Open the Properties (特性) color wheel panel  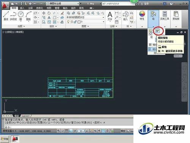coord(142,16)
